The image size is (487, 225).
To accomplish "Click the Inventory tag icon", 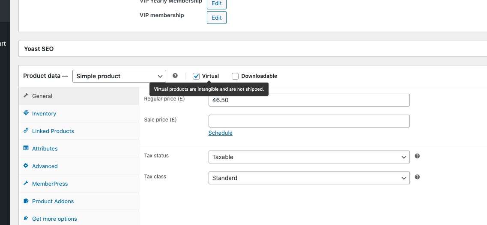I will point(26,113).
